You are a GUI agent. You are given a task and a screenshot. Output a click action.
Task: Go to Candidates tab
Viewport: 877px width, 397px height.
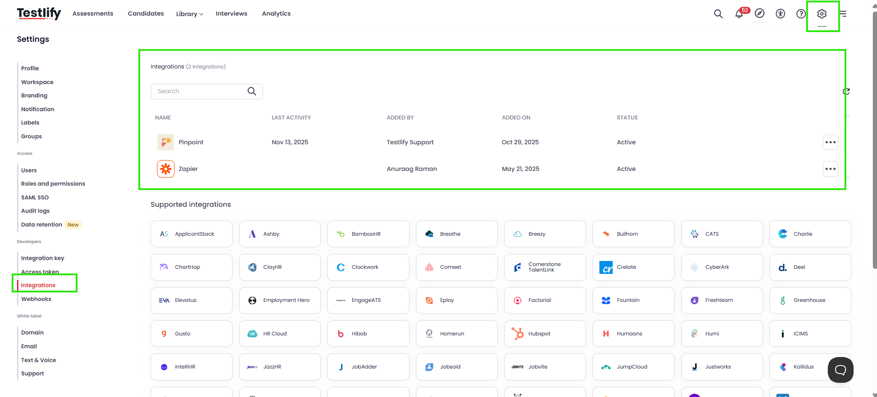(146, 14)
